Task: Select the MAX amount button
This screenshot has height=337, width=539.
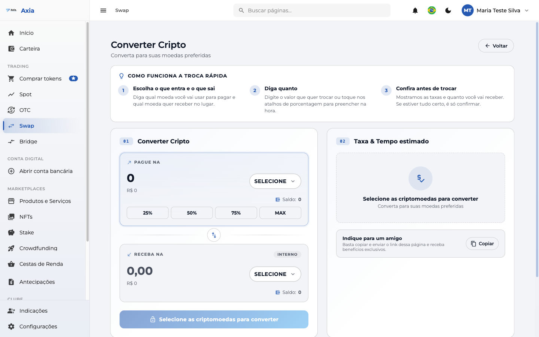Action: click(280, 213)
